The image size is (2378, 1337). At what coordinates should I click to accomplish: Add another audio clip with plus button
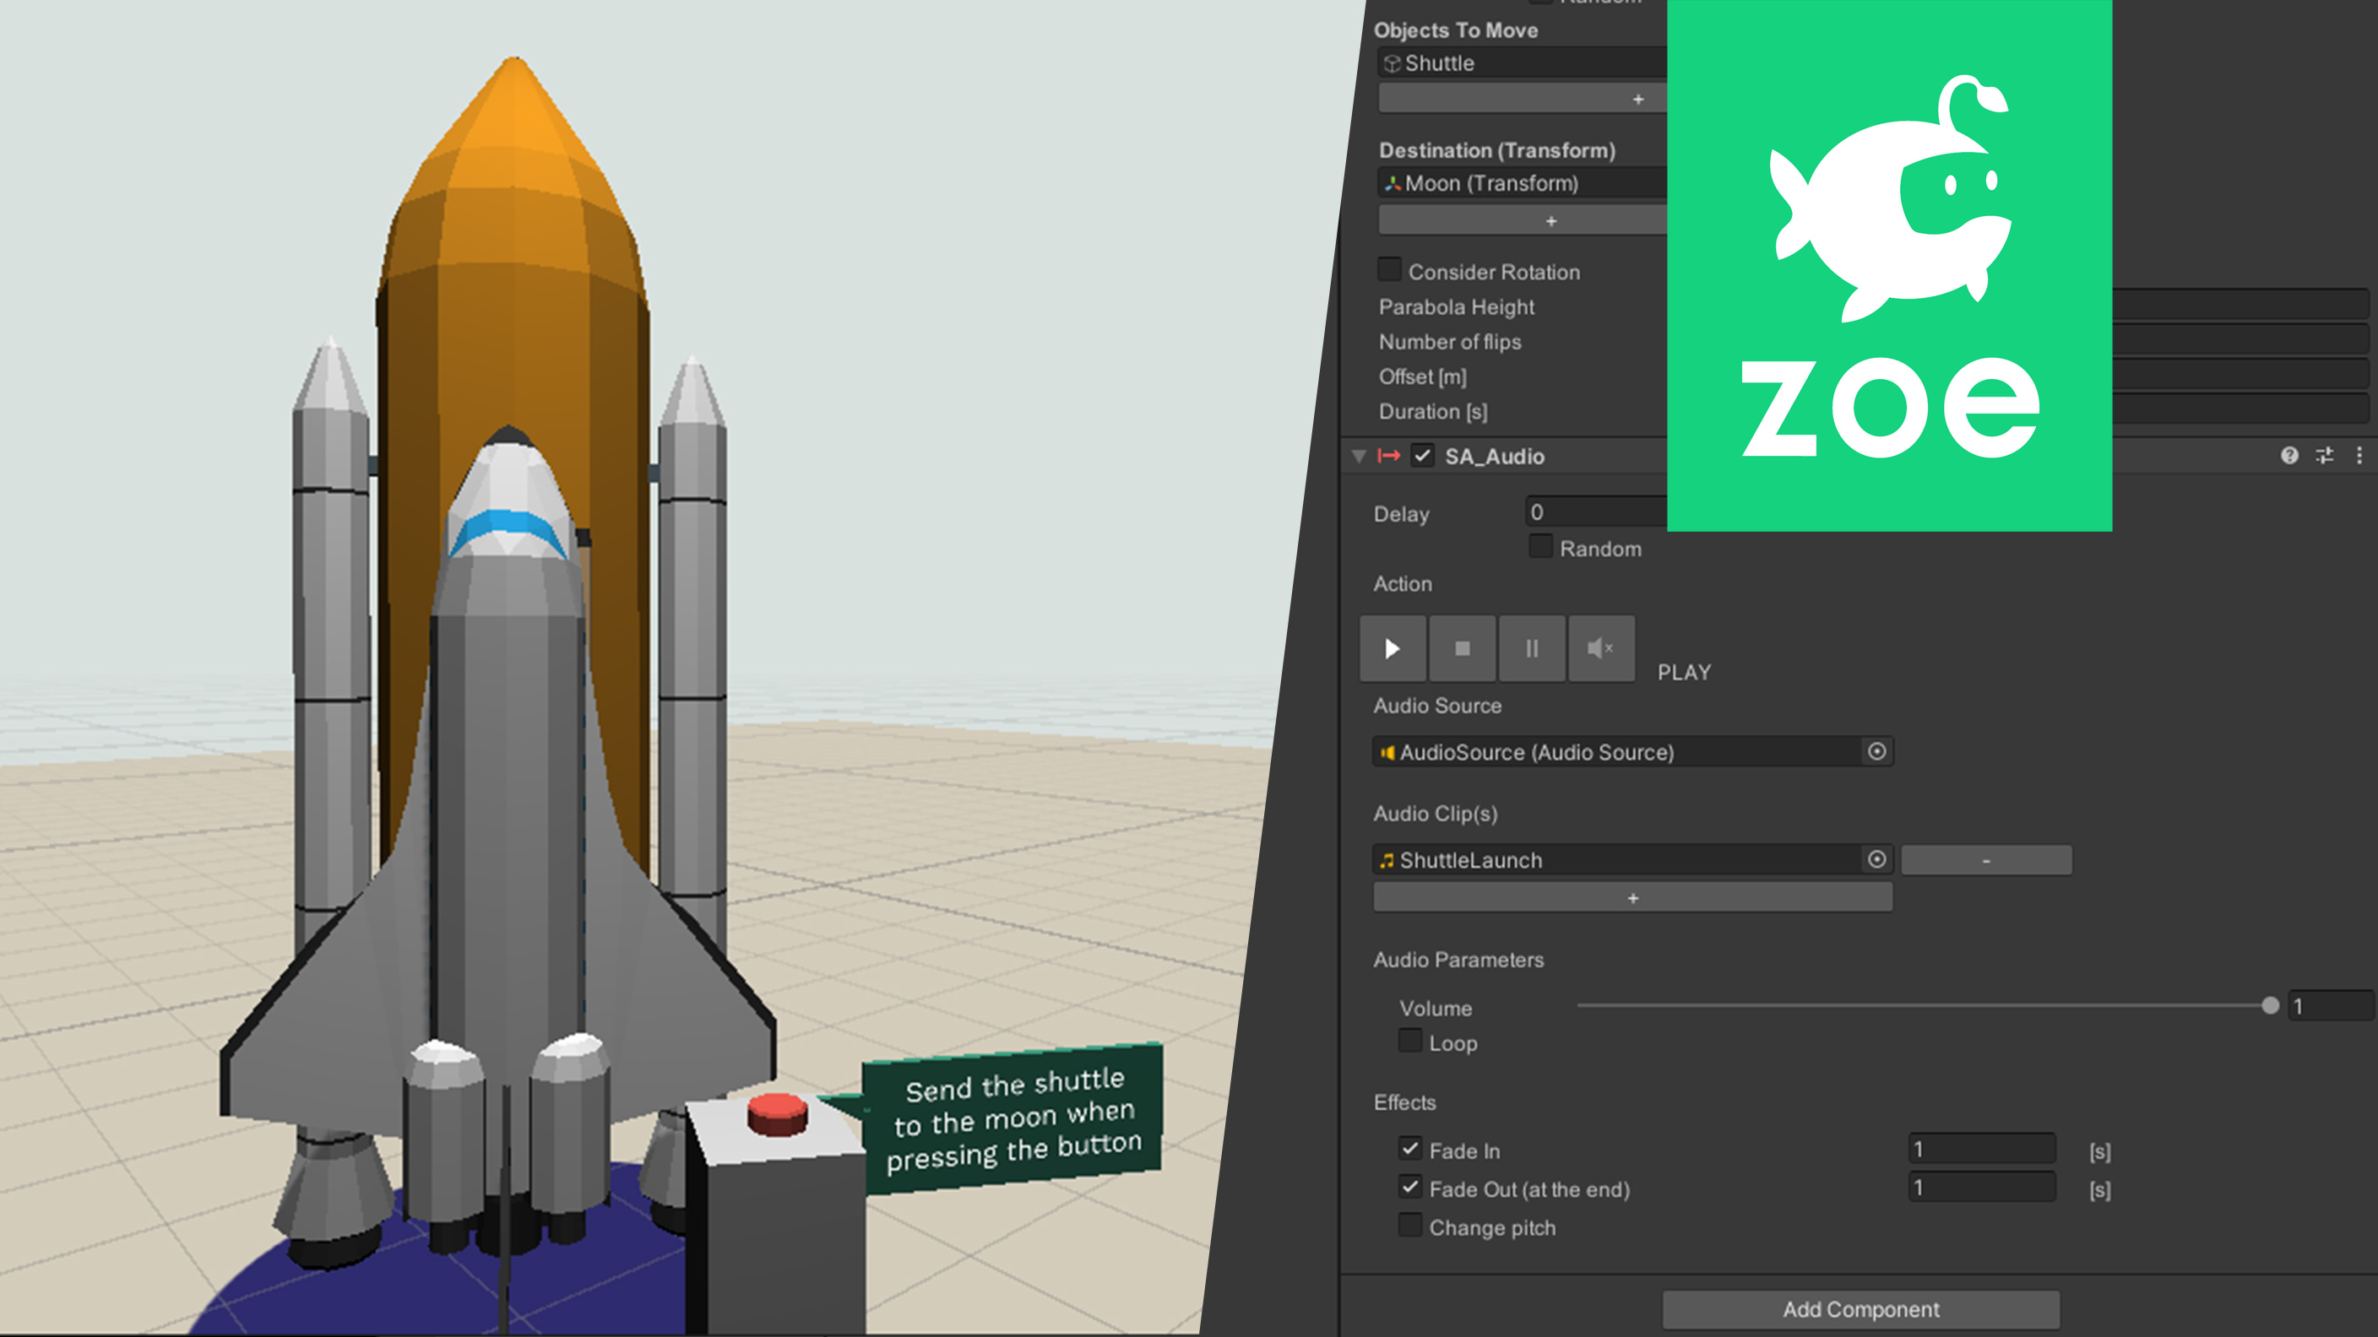pos(1632,898)
